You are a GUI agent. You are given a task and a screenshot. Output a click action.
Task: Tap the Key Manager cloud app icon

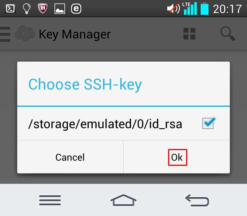[25, 34]
